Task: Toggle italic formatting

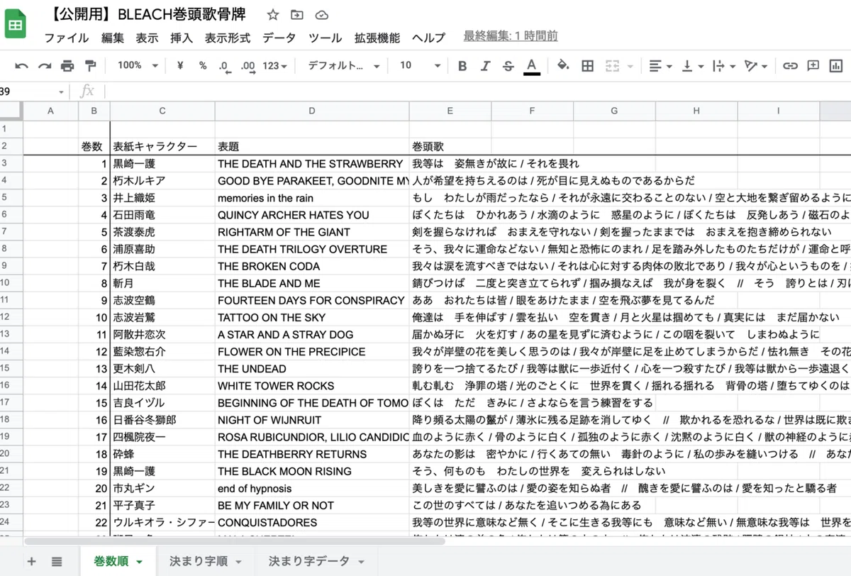Action: click(x=485, y=66)
